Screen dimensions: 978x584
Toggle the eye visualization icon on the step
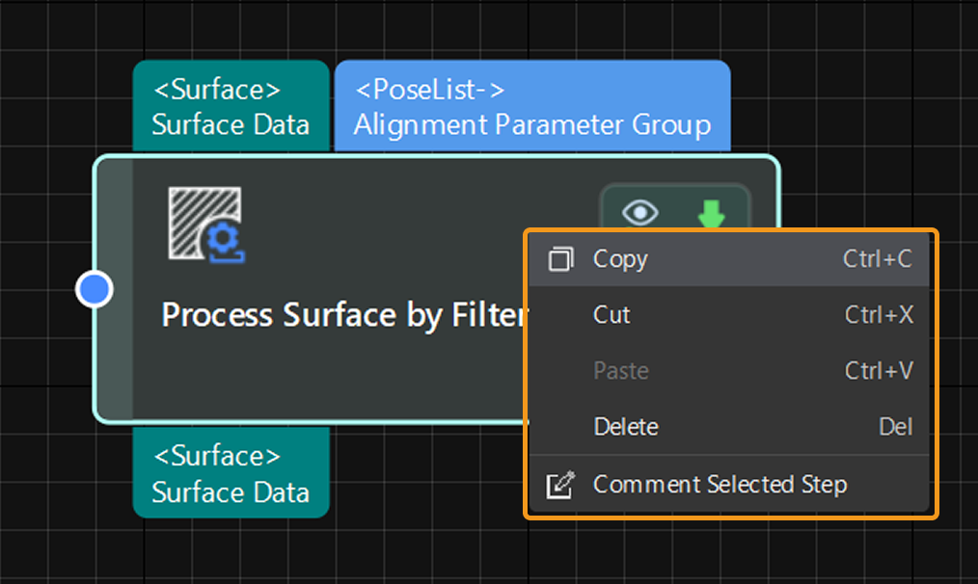pos(640,212)
